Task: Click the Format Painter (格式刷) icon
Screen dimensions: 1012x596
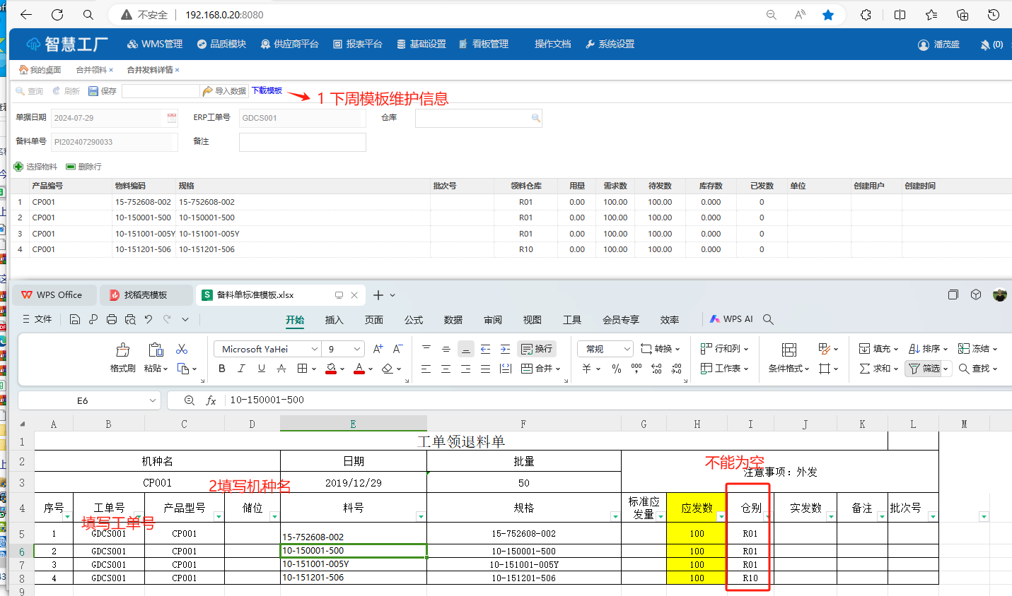Action: click(122, 350)
